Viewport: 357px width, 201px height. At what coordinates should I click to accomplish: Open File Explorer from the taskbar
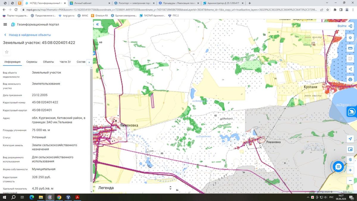tap(41, 197)
